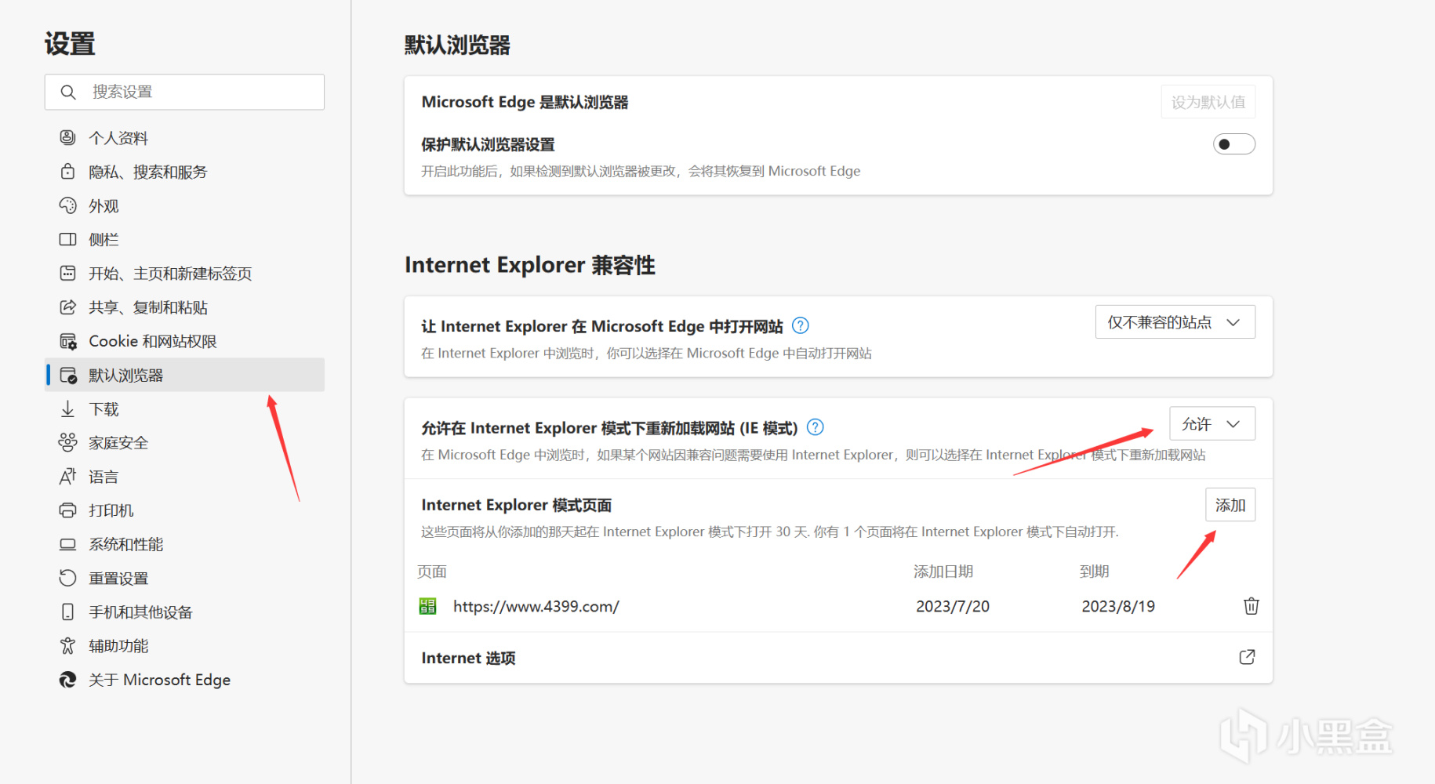Open 下载 settings from the sidebar
1435x784 pixels.
pos(185,408)
